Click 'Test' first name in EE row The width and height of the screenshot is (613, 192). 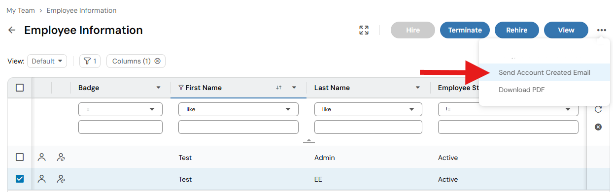[185, 179]
